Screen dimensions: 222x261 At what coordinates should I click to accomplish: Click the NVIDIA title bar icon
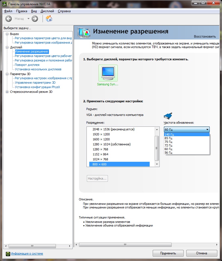coord(4,4)
